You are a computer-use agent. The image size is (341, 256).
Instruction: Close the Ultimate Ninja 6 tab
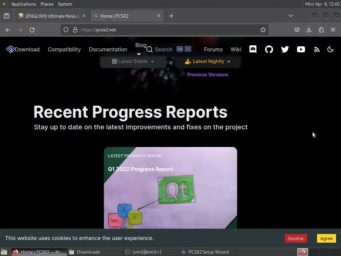[84, 16]
